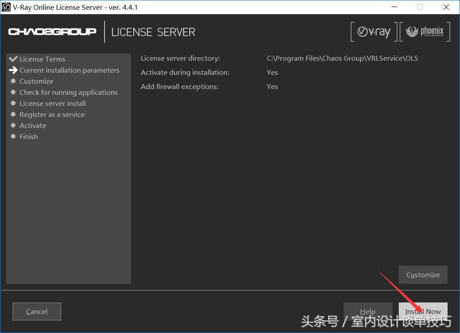Click the Install Now button

423,311
